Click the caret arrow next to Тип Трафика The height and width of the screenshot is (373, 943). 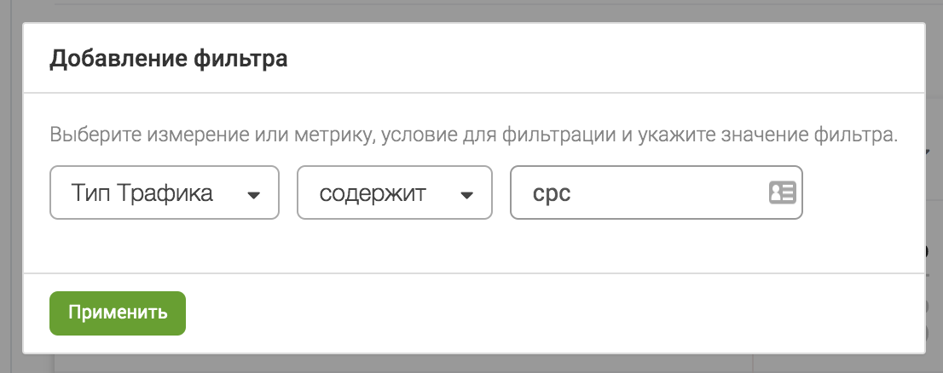point(254,195)
